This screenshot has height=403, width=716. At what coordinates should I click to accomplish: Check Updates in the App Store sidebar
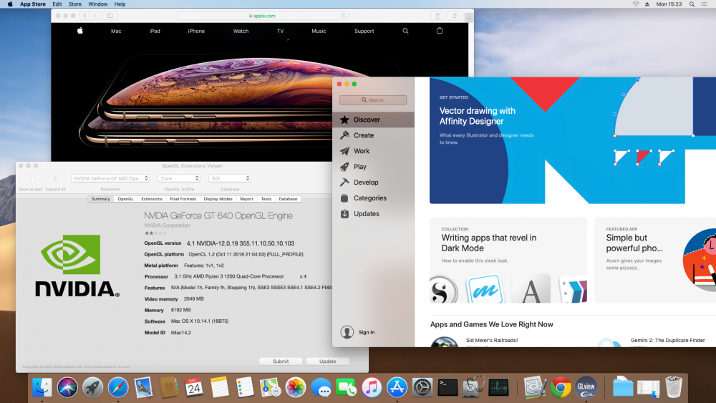coord(373,213)
